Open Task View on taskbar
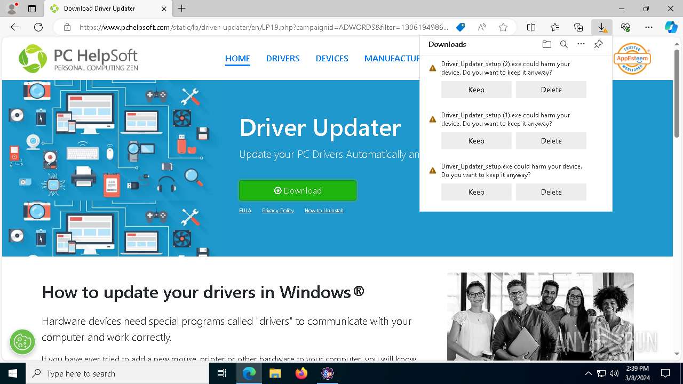 tap(222, 373)
